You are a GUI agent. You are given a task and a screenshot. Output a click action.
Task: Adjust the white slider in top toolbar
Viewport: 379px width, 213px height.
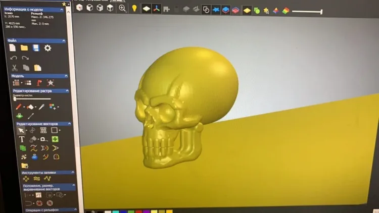[307, 11]
